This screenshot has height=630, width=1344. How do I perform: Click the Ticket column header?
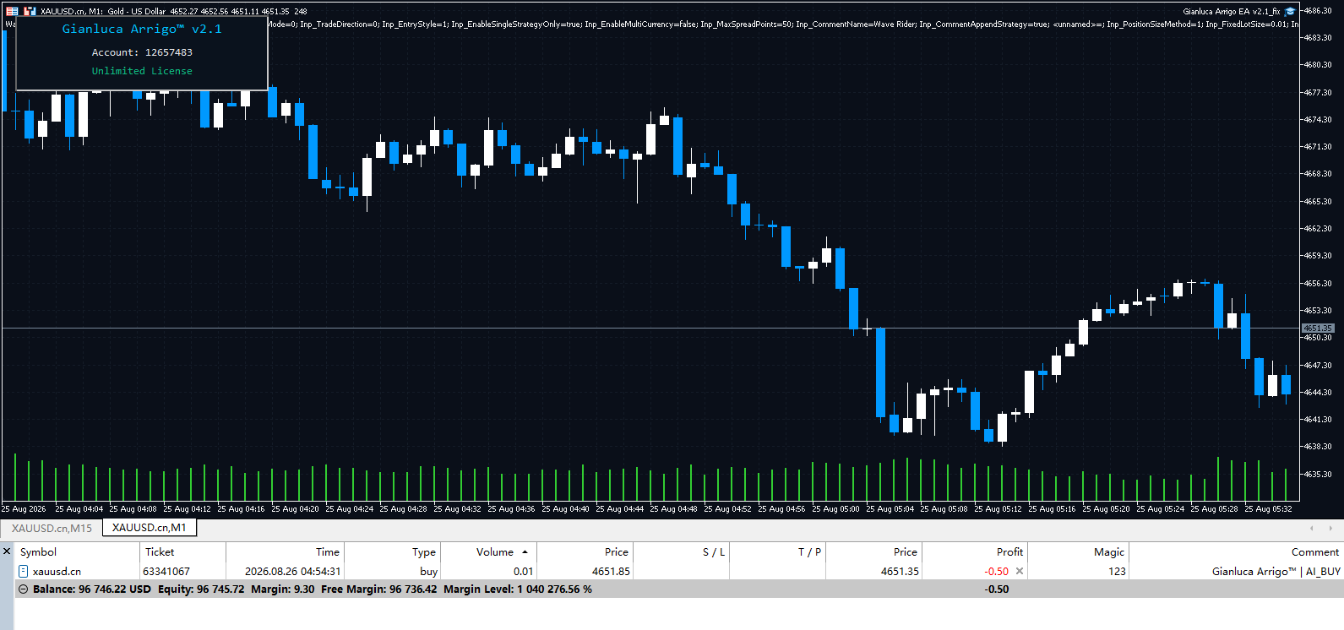[x=160, y=551]
